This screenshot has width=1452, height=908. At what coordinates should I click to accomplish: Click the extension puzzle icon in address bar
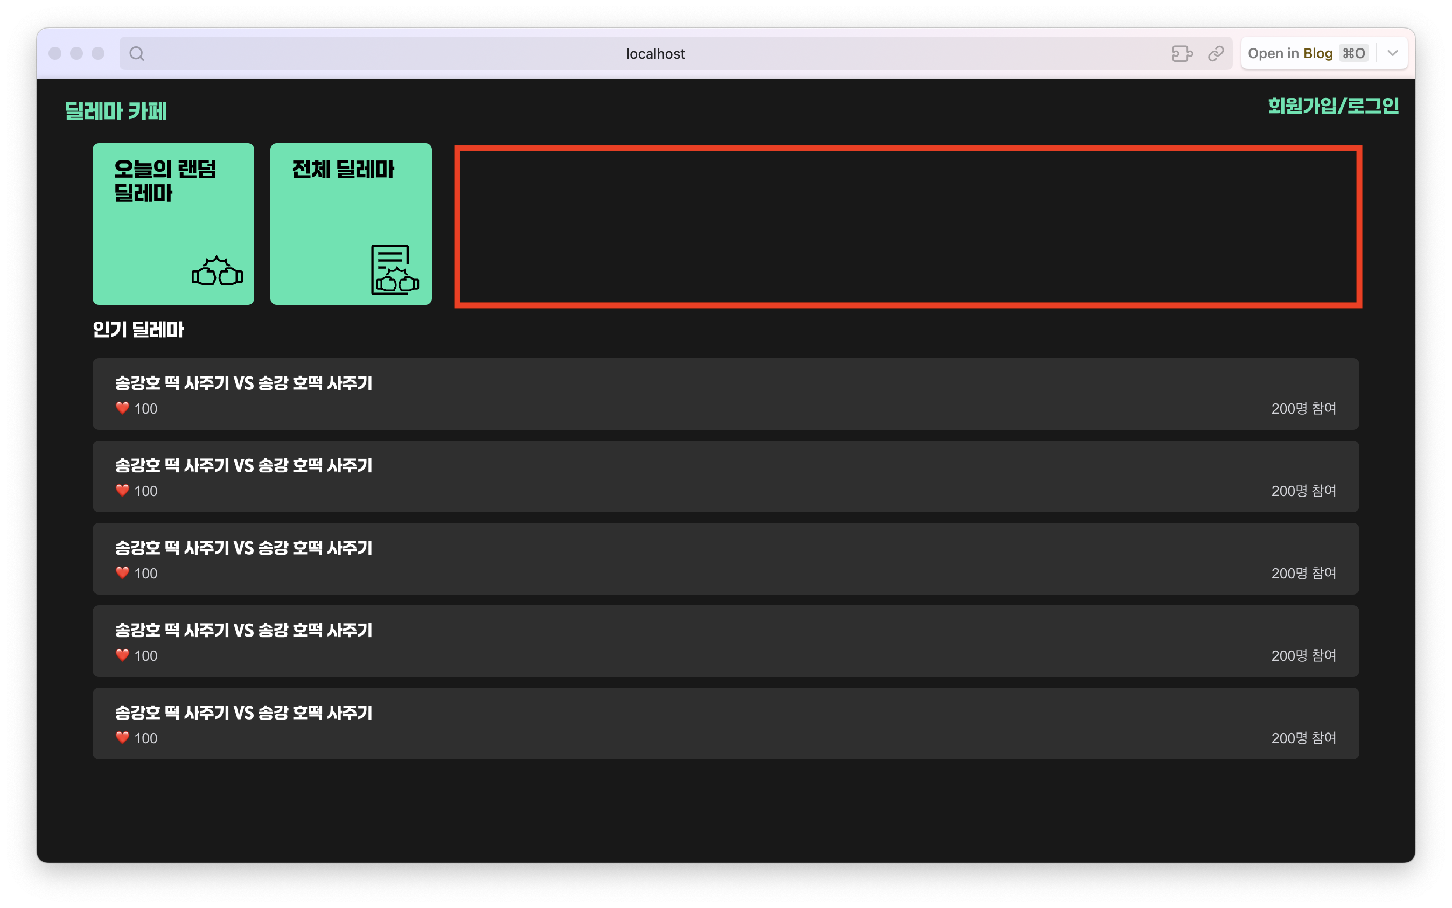coord(1182,53)
